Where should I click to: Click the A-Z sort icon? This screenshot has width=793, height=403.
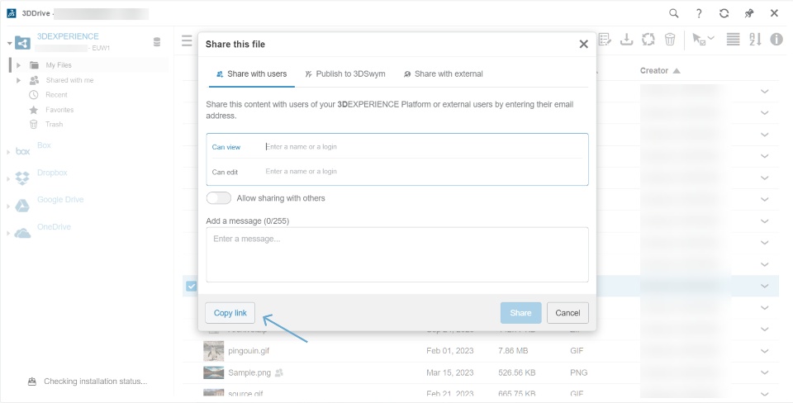coord(755,40)
